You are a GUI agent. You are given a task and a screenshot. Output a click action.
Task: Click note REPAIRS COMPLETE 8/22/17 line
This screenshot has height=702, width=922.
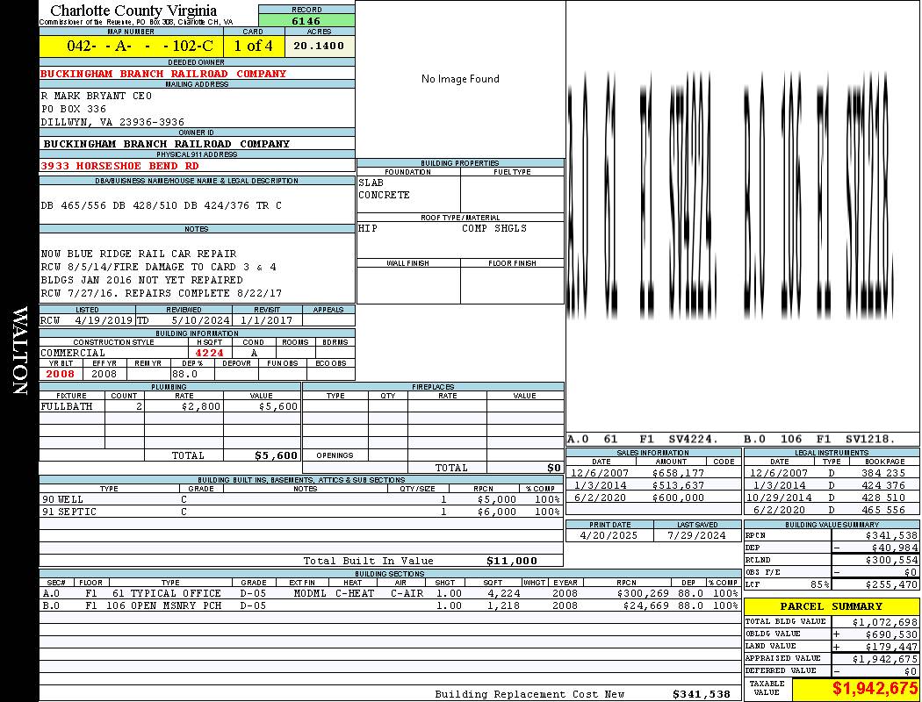click(161, 293)
